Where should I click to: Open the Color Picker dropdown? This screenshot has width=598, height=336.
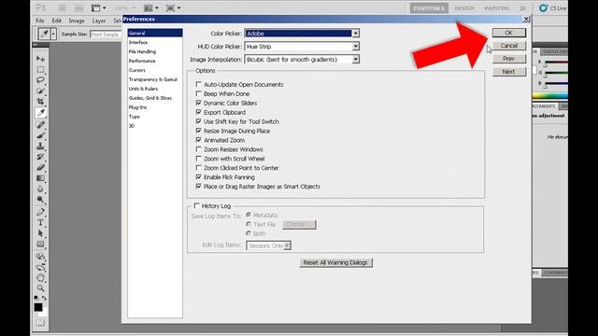(x=302, y=34)
